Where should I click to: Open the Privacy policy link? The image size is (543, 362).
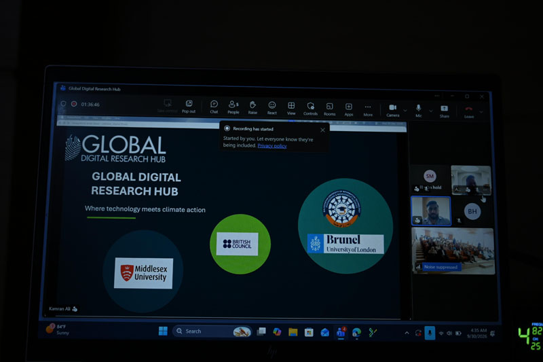272,146
